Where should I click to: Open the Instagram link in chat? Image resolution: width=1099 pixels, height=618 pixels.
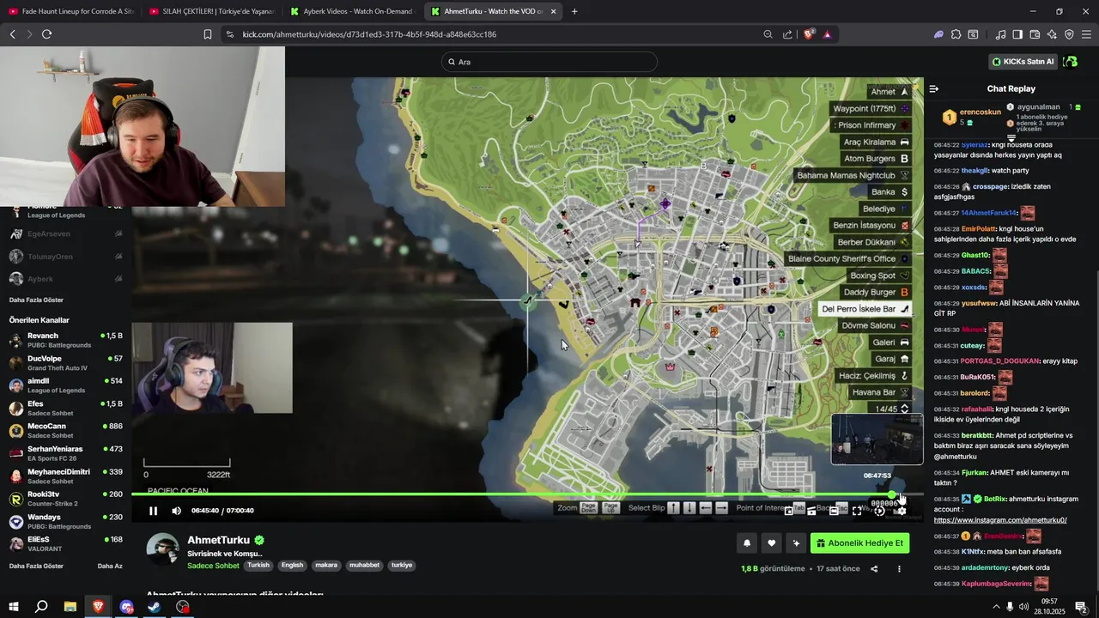[x=999, y=520]
